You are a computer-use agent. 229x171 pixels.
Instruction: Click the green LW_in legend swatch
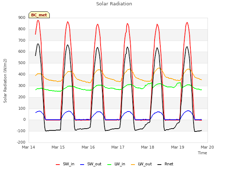[x=109, y=165]
